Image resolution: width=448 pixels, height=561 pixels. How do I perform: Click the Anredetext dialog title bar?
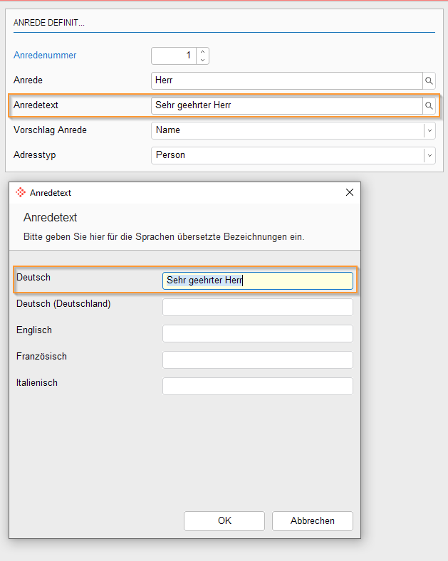(178, 192)
